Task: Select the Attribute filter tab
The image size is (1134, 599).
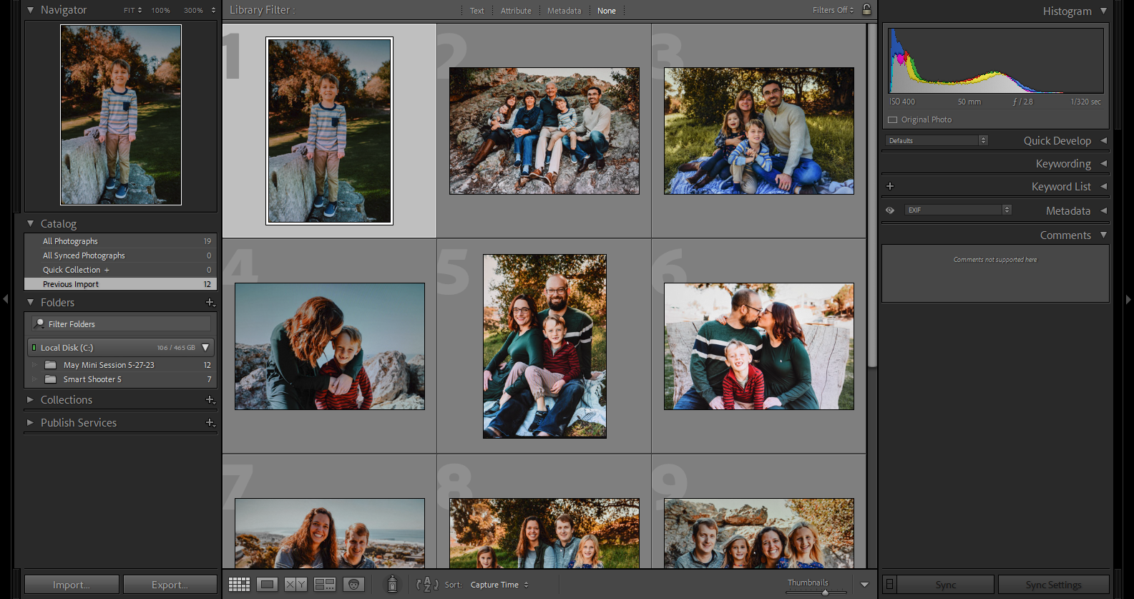Action: tap(516, 11)
